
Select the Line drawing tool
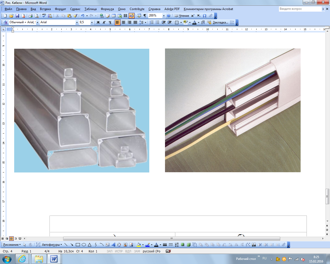pos(66,245)
